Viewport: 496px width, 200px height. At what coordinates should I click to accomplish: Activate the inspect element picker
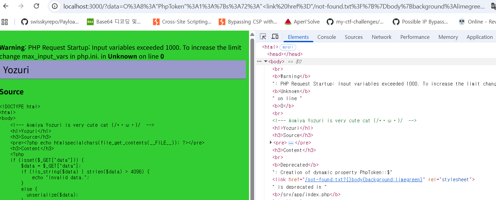point(263,36)
